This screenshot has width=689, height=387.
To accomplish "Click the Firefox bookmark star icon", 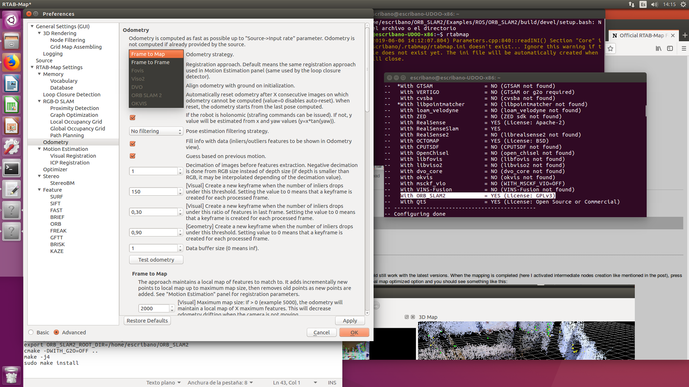I will 610,48.
